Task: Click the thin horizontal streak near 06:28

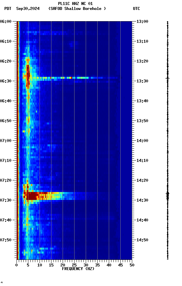Action: 76,78
